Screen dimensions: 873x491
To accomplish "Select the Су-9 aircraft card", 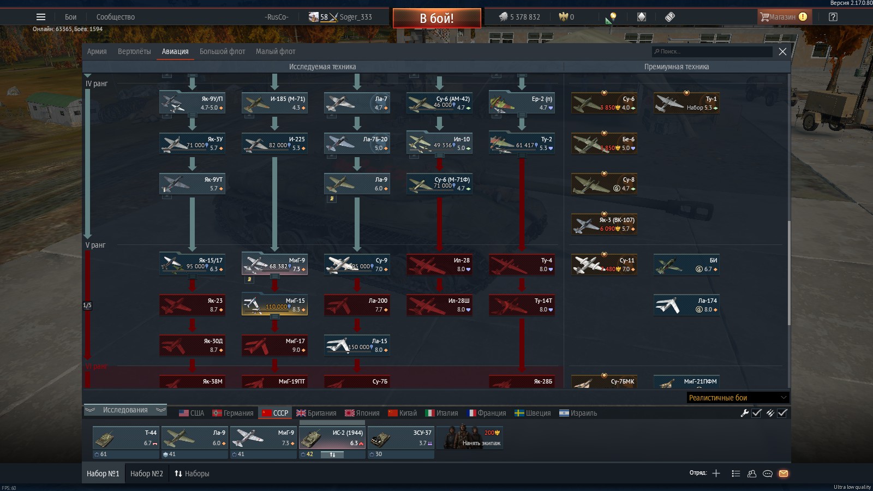I will coord(357,264).
